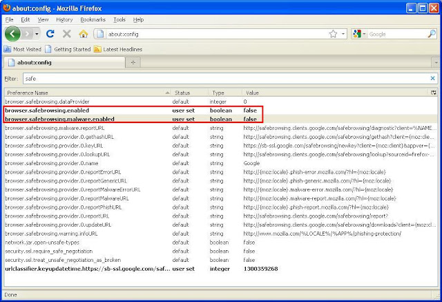Click the Google value of provider.0.name

point(251,163)
